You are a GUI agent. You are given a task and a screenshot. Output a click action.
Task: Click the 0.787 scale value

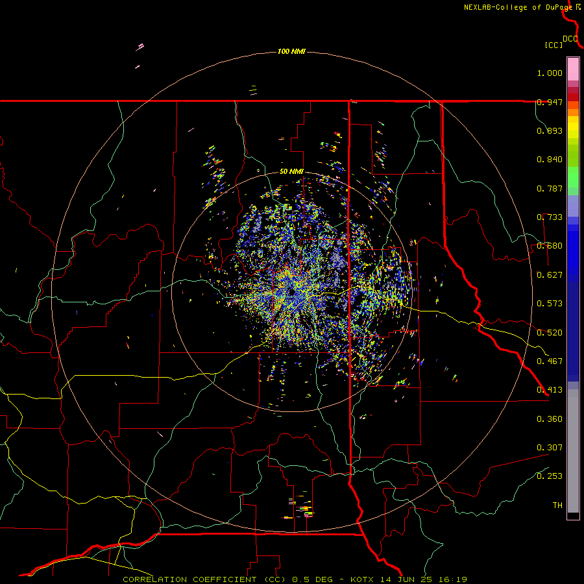point(550,188)
